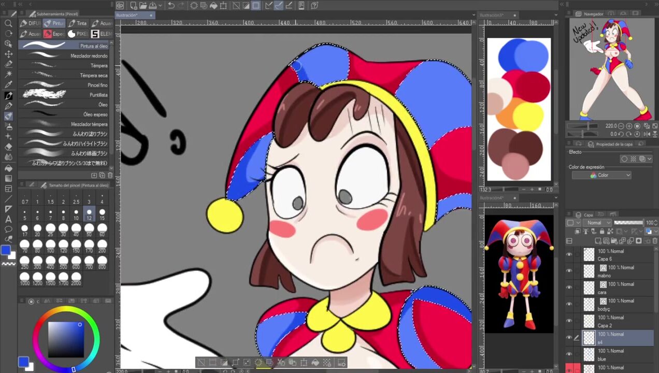The width and height of the screenshot is (659, 373).
Task: Pick the yellow swatch in the palette image
Action: (x=528, y=115)
